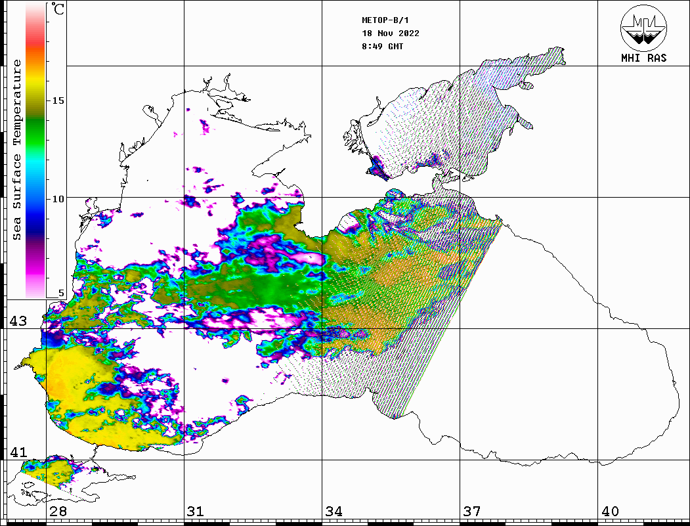
Task: Click the latitude label '43'
Action: pyautogui.click(x=18, y=321)
